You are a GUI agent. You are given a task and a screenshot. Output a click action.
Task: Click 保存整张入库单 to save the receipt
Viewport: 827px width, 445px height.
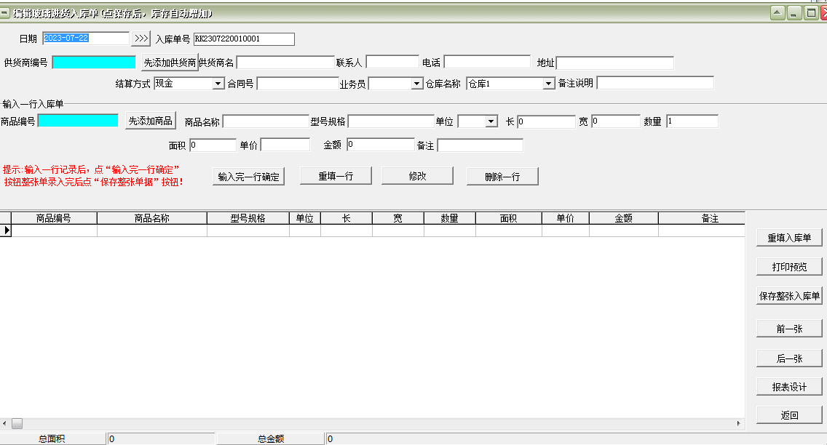click(x=788, y=296)
